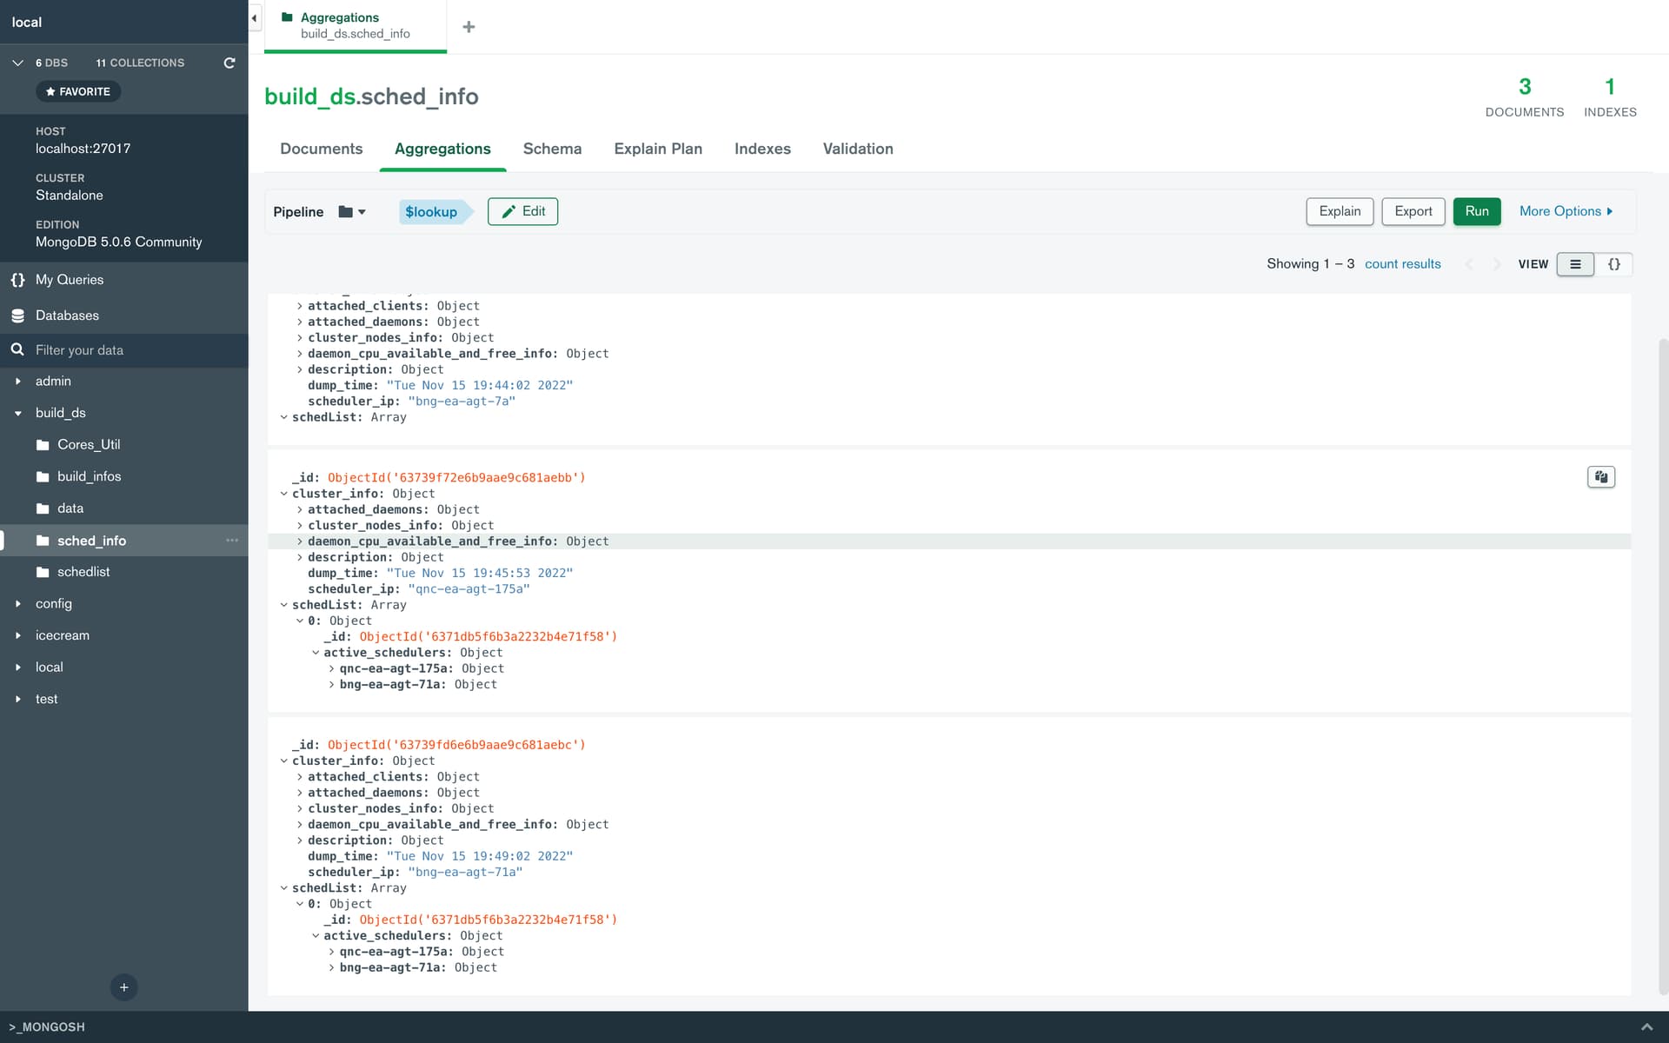The image size is (1669, 1043).
Task: Switch to JSON view
Action: coord(1613,264)
